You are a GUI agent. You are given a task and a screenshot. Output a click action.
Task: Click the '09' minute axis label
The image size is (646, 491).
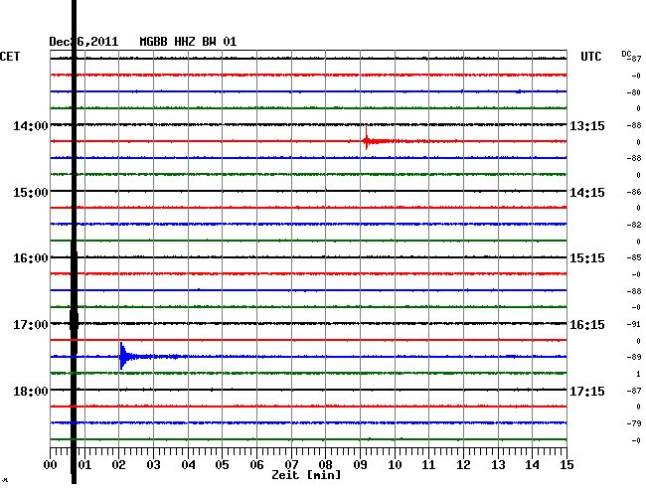(x=360, y=465)
